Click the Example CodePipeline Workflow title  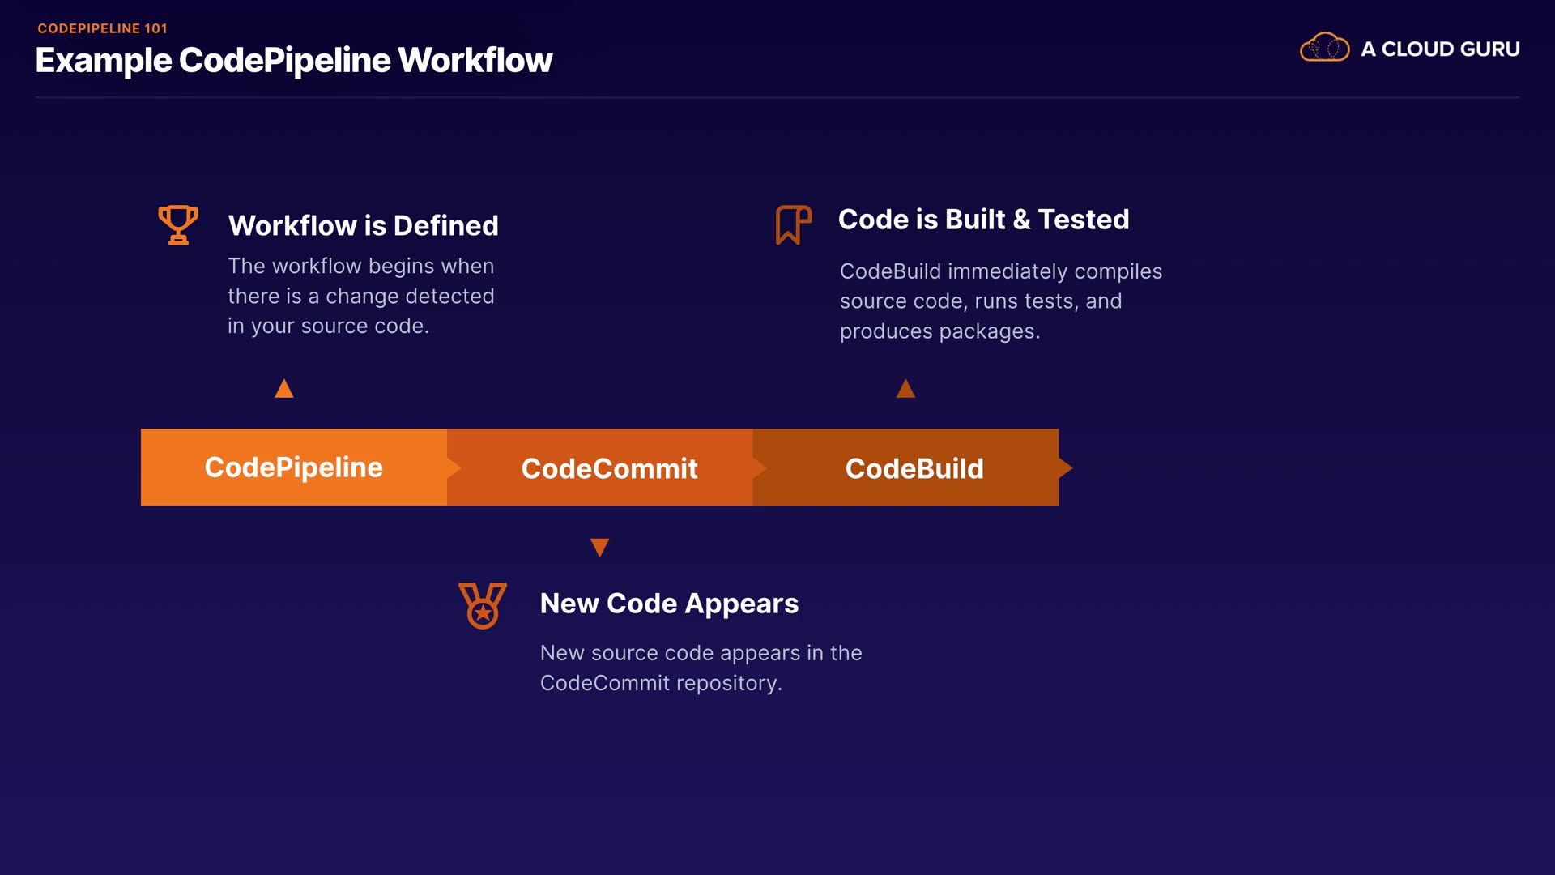click(x=293, y=61)
